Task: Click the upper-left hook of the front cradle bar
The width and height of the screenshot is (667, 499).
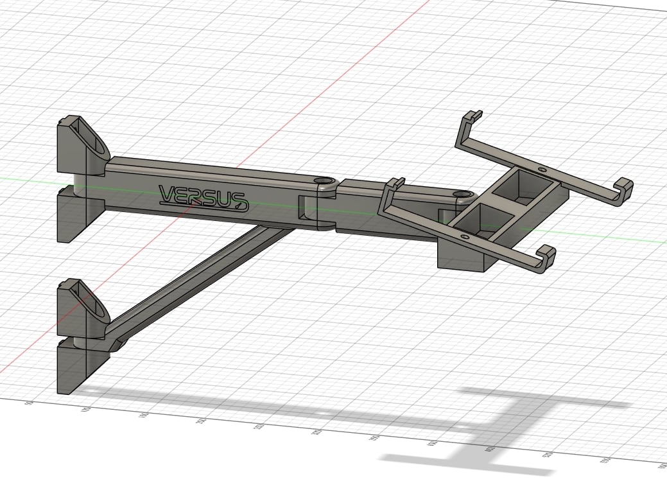Action: coord(394,186)
